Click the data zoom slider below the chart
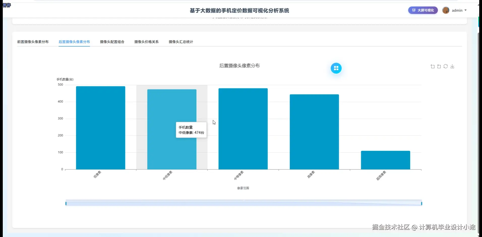The width and height of the screenshot is (482, 237). [x=243, y=203]
